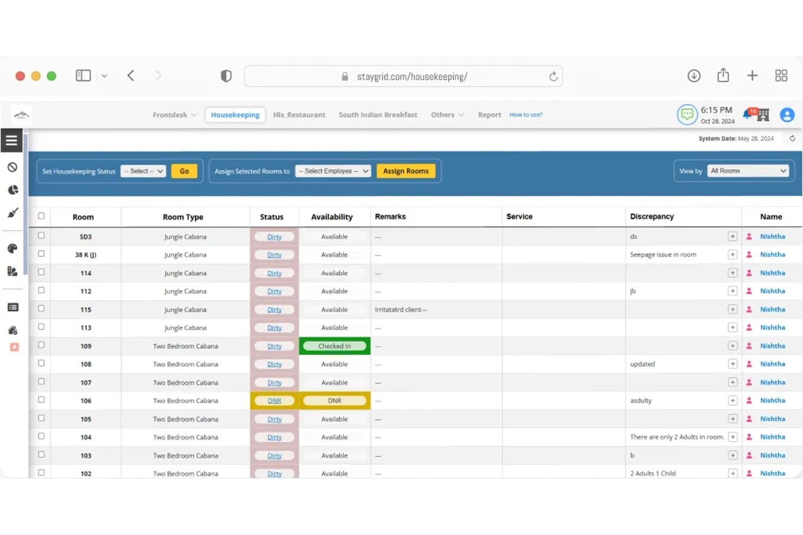
Task: Open the Set Housekeeping Status select dropdown
Action: (143, 171)
